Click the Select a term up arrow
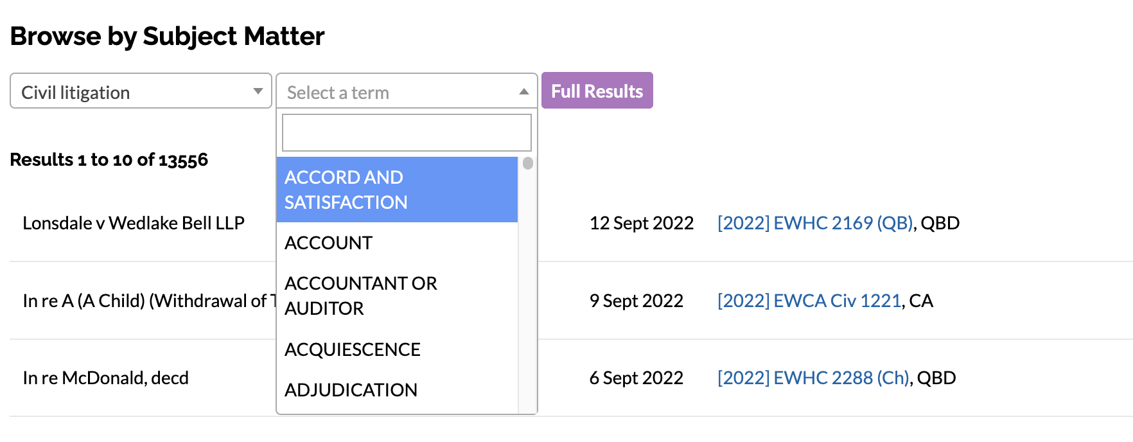 (524, 92)
